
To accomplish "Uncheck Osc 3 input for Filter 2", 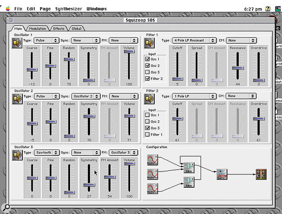I will click(147, 128).
